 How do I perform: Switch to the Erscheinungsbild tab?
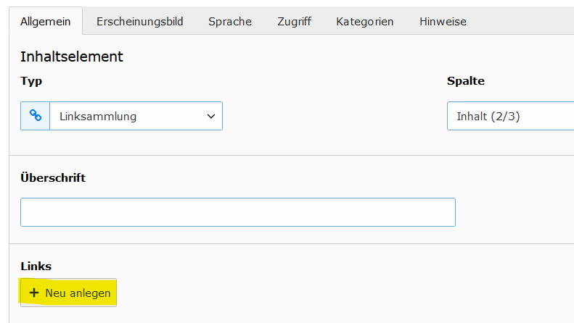coord(140,22)
